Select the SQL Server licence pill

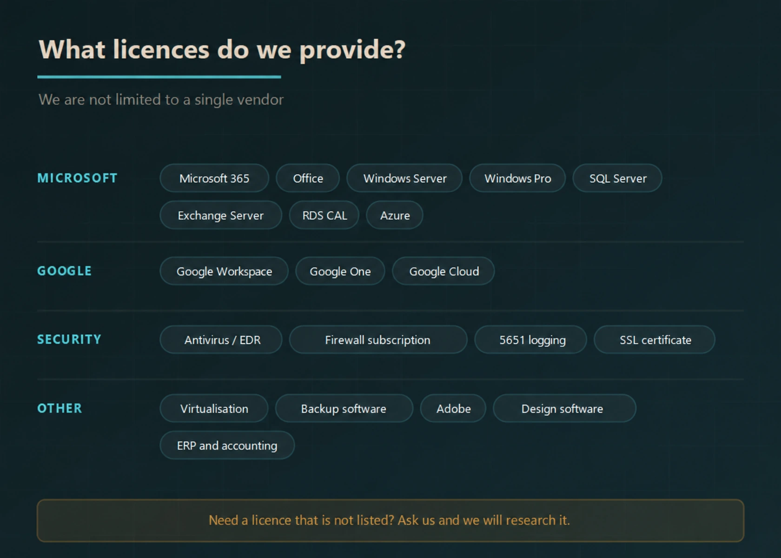pos(617,178)
